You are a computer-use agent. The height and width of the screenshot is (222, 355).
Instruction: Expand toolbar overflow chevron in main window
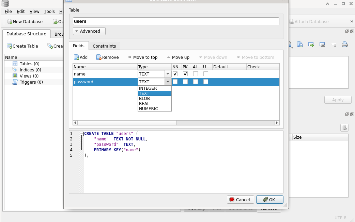click(x=352, y=21)
